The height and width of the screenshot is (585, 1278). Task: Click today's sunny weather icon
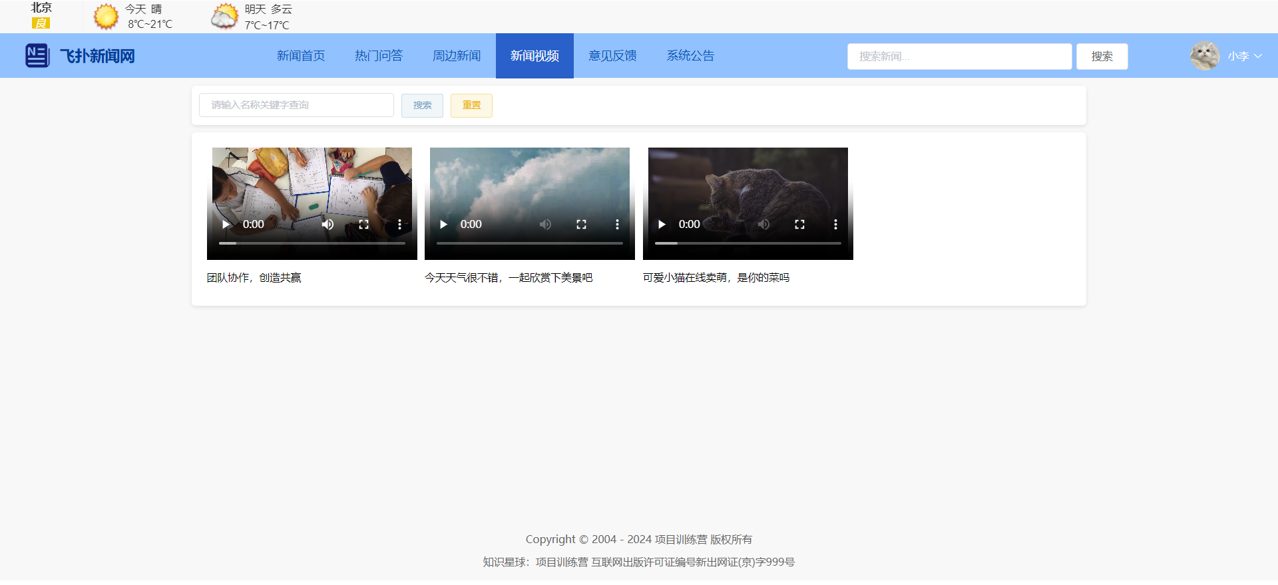106,17
